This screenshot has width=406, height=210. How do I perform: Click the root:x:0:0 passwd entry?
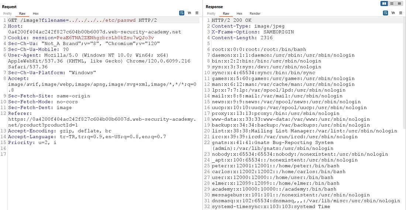pyautogui.click(x=259, y=49)
